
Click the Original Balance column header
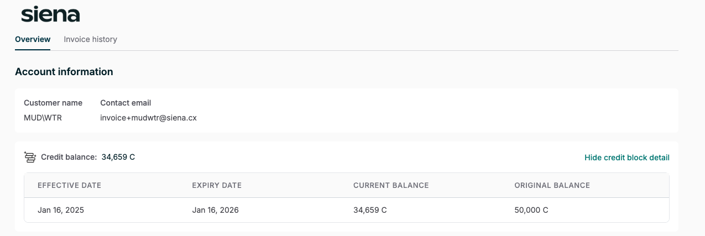coord(552,185)
